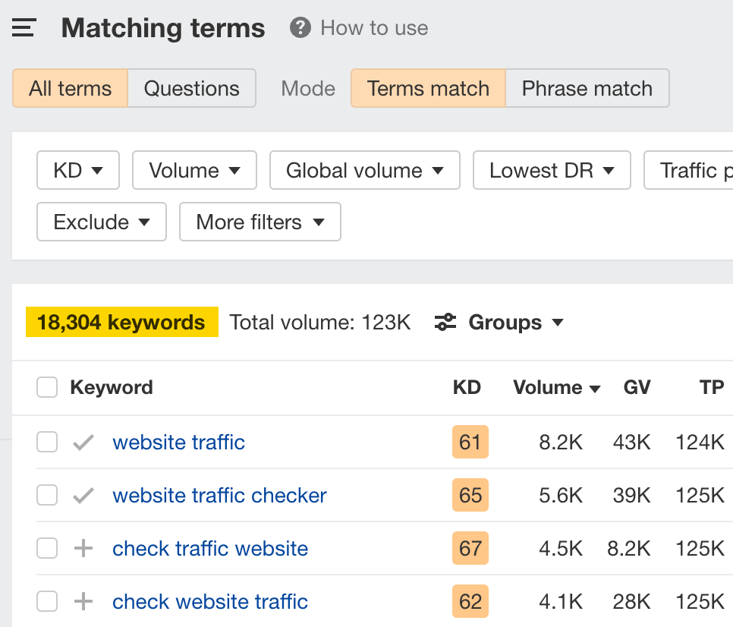This screenshot has height=627, width=733.
Task: Open the KD filter dropdown
Action: coord(77,170)
